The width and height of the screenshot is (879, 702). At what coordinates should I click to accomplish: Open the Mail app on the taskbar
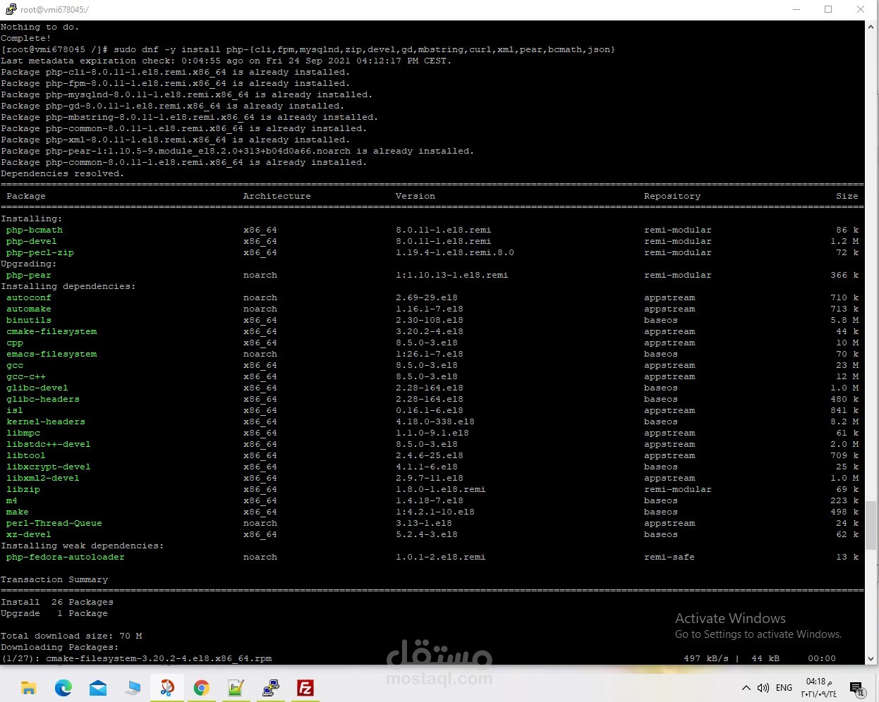click(98, 688)
